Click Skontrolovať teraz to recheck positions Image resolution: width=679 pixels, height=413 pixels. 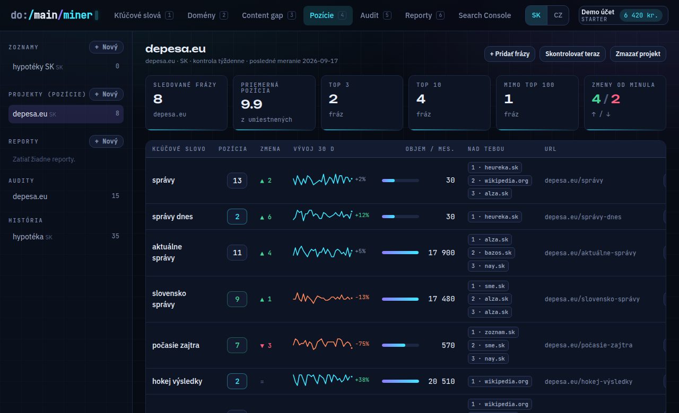572,54
